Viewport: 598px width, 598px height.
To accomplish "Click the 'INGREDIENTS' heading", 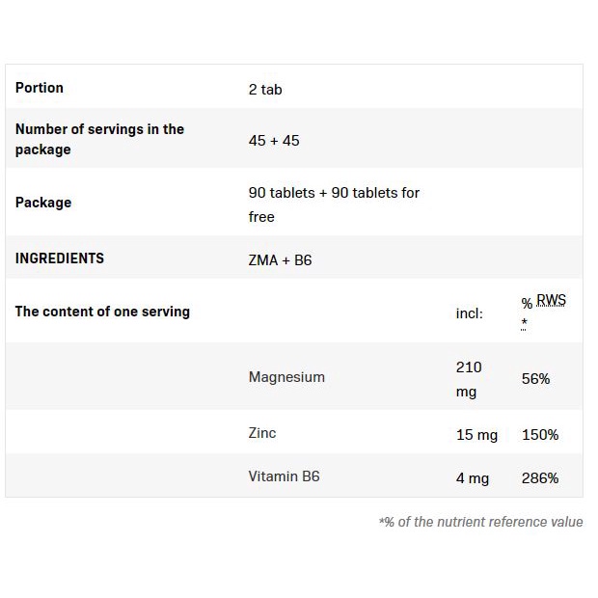I will pos(60,258).
